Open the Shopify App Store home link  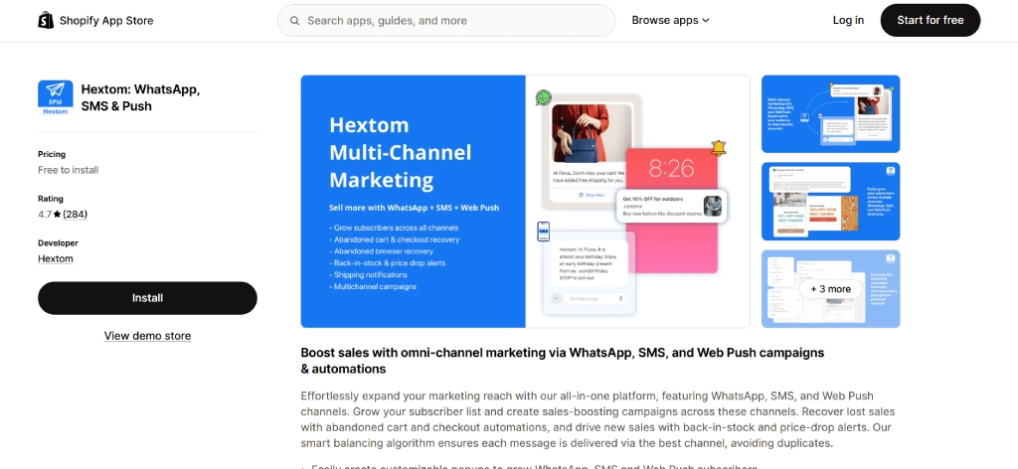pyautogui.click(x=95, y=20)
